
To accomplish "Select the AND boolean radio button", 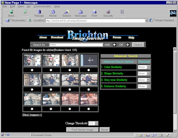I will click(115, 45).
